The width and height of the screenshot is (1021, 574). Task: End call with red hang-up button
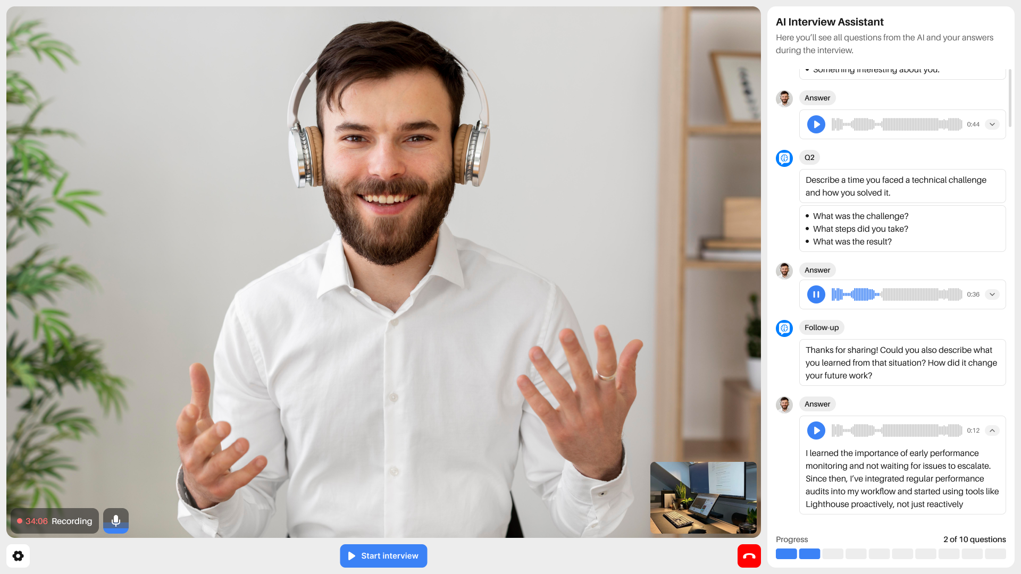pyautogui.click(x=749, y=556)
